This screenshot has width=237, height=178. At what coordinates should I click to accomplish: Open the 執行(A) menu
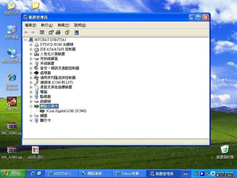(x=47, y=25)
